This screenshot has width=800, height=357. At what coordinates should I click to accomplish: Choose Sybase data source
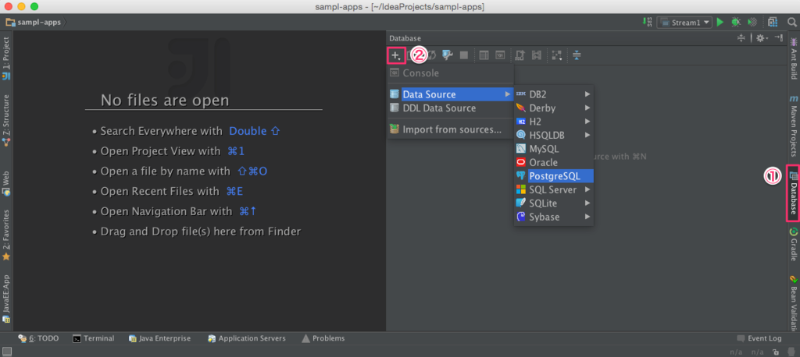(x=554, y=217)
